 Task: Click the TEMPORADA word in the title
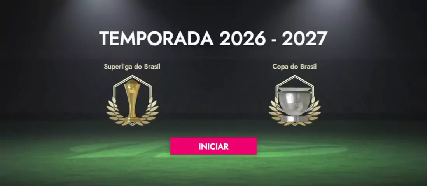coord(156,39)
